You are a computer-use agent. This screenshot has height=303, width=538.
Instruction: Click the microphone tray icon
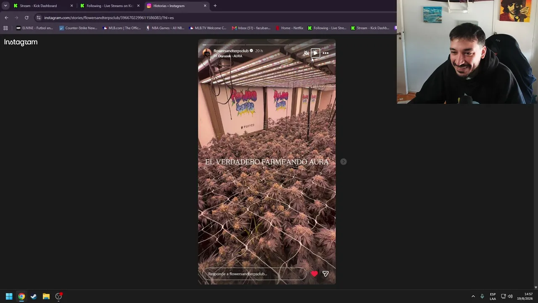(482, 296)
